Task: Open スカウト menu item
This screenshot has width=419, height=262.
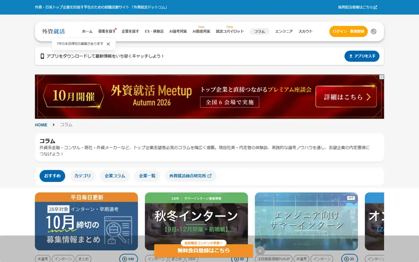Action: click(305, 31)
